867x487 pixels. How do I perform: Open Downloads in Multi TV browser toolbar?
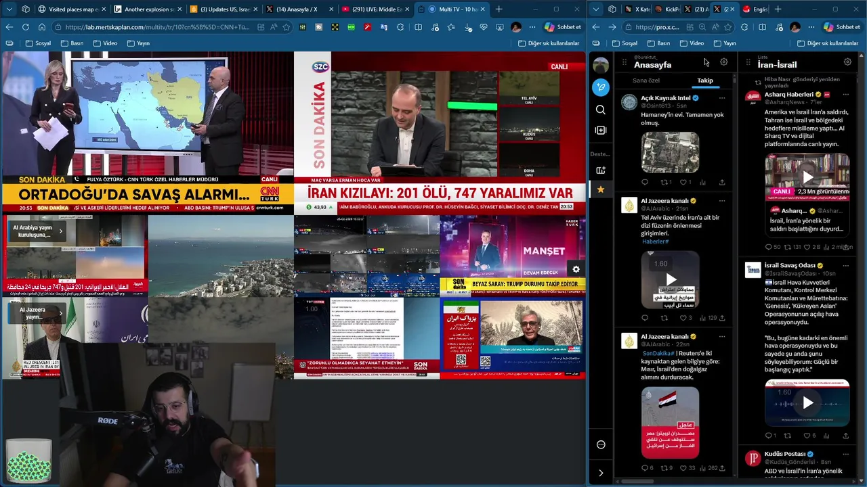click(467, 27)
